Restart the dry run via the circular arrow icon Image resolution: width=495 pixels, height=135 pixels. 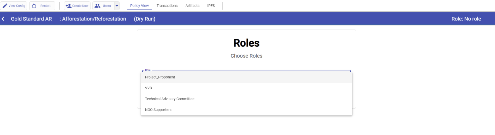point(34,6)
